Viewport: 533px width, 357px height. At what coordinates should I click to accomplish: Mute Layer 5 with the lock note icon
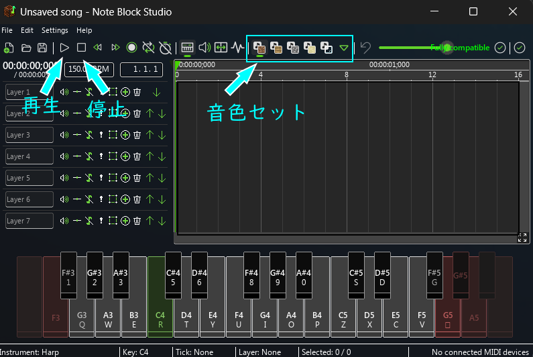tap(89, 178)
